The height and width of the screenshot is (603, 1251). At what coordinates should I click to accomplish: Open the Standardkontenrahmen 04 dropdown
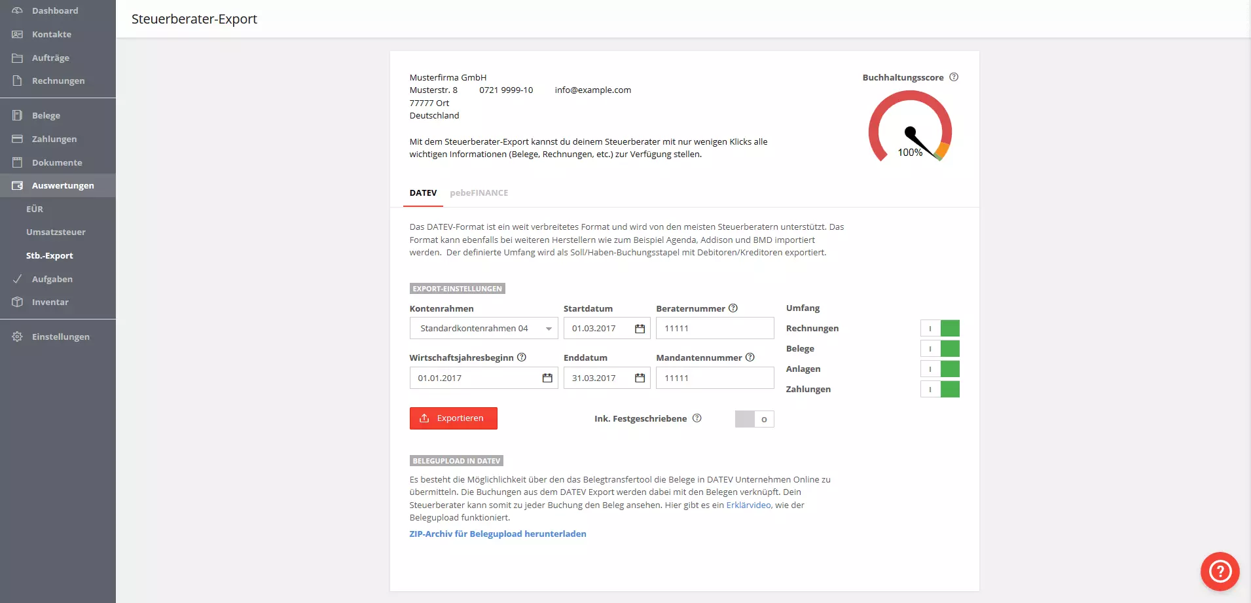483,328
